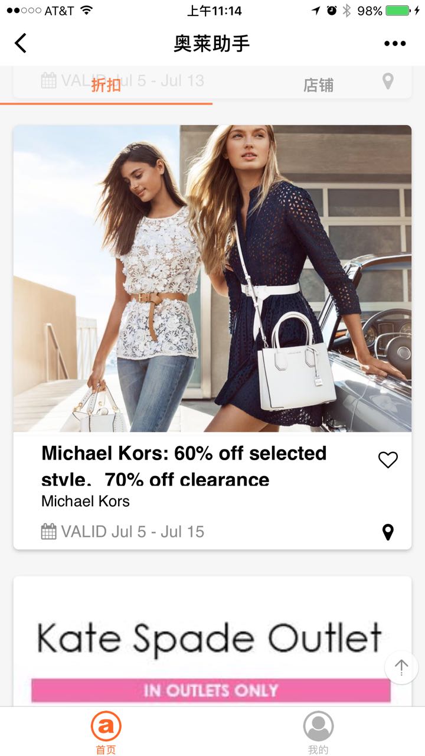Tap the 奥莱助手 page title
Image resolution: width=425 pixels, height=756 pixels.
212,43
